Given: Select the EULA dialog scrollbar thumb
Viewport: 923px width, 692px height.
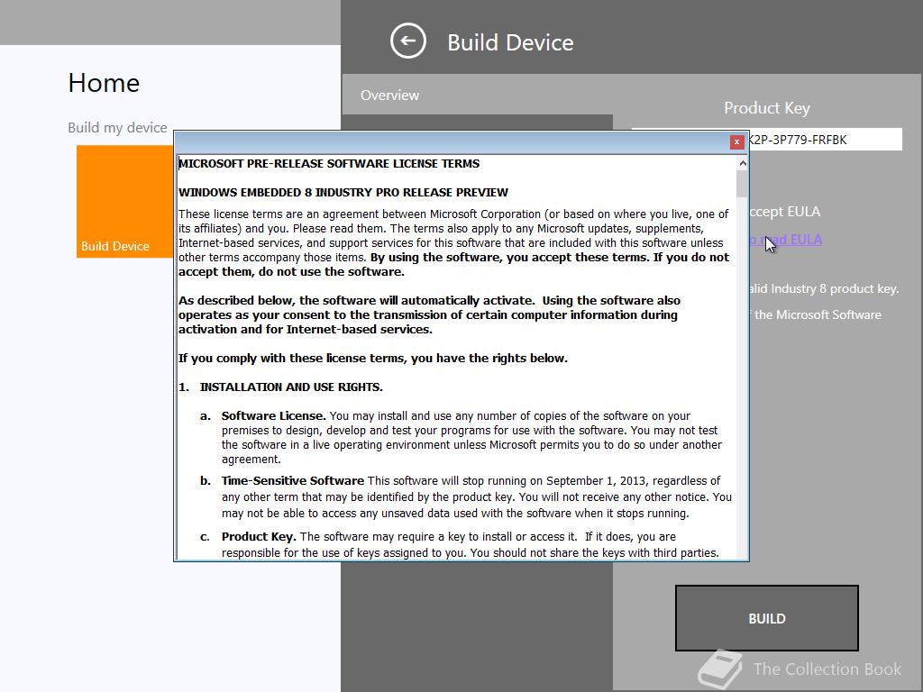Looking at the screenshot, I should coord(743,184).
